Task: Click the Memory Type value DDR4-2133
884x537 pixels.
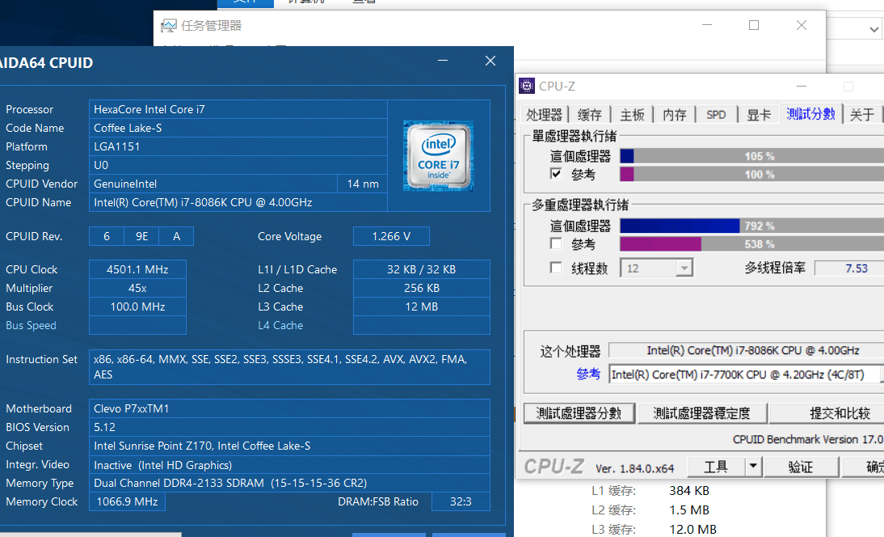Action: pos(290,483)
